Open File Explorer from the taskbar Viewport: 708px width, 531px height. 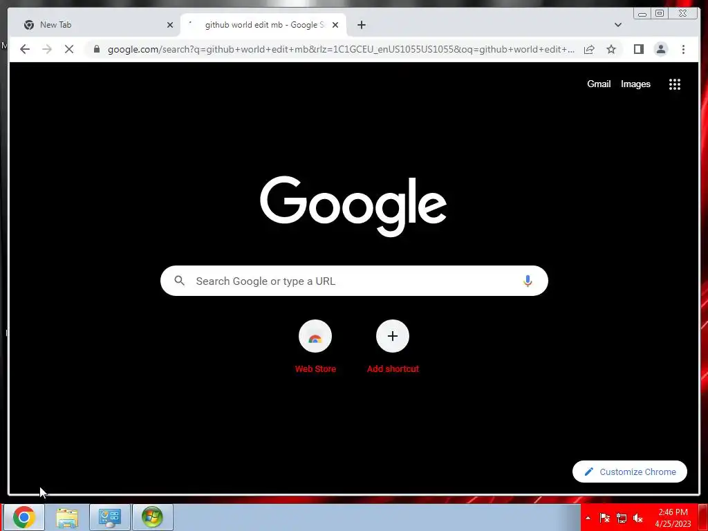(67, 517)
